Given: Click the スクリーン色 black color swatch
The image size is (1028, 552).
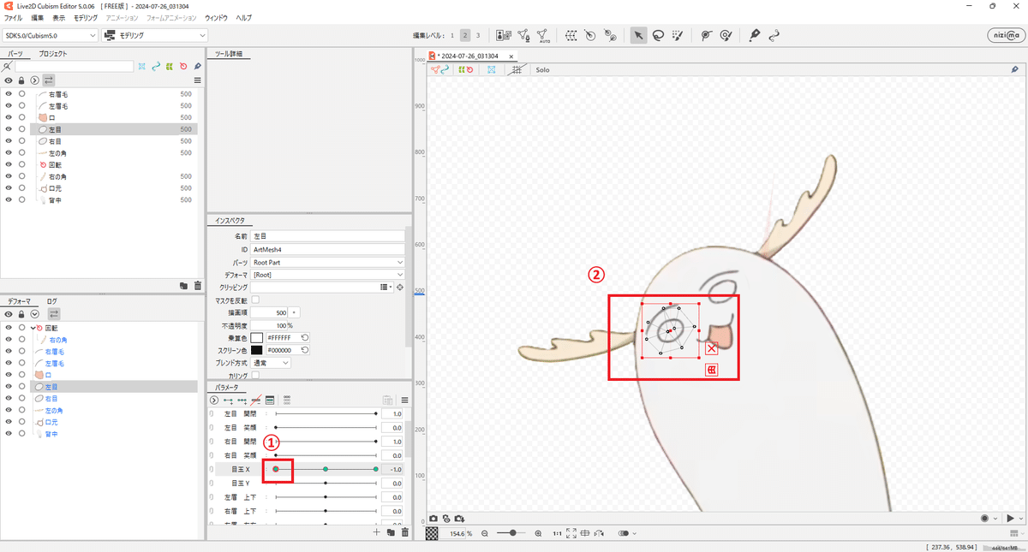Looking at the screenshot, I should pos(257,350).
